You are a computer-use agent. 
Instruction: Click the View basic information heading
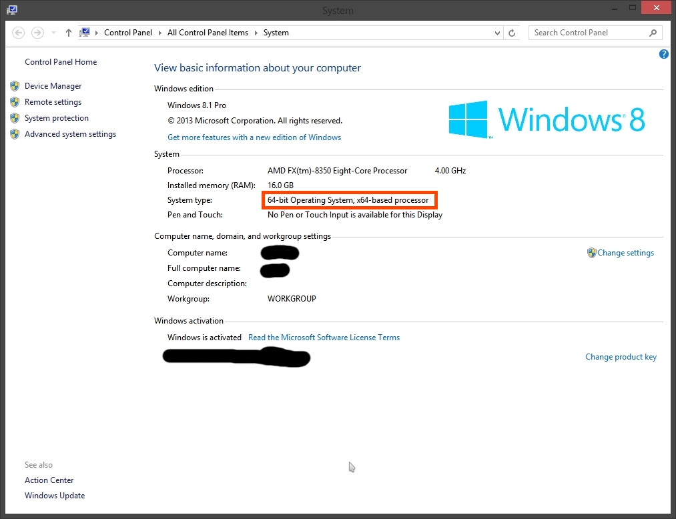pyautogui.click(x=258, y=68)
